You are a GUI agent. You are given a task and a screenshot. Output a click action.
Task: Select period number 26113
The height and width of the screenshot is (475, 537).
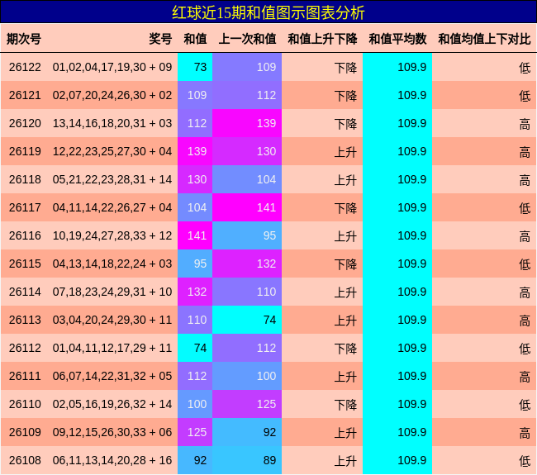coord(25,320)
